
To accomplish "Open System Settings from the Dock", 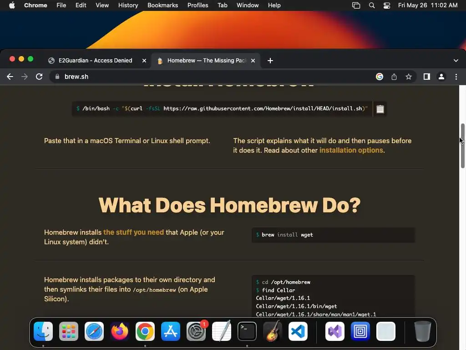I will coord(196,331).
